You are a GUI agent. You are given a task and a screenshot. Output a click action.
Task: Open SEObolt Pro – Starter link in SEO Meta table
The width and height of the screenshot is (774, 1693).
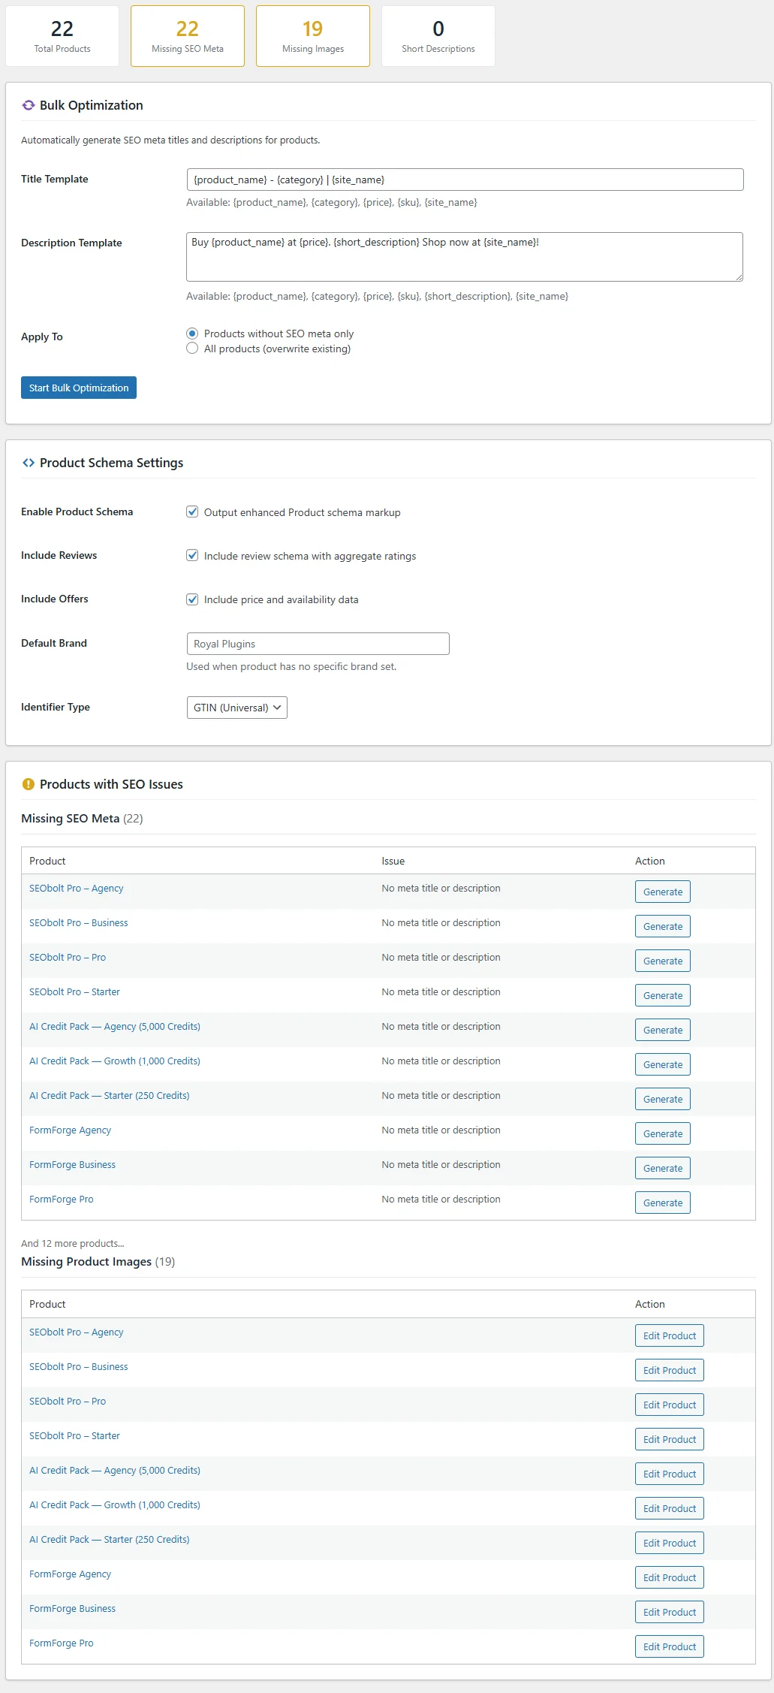pyautogui.click(x=74, y=991)
